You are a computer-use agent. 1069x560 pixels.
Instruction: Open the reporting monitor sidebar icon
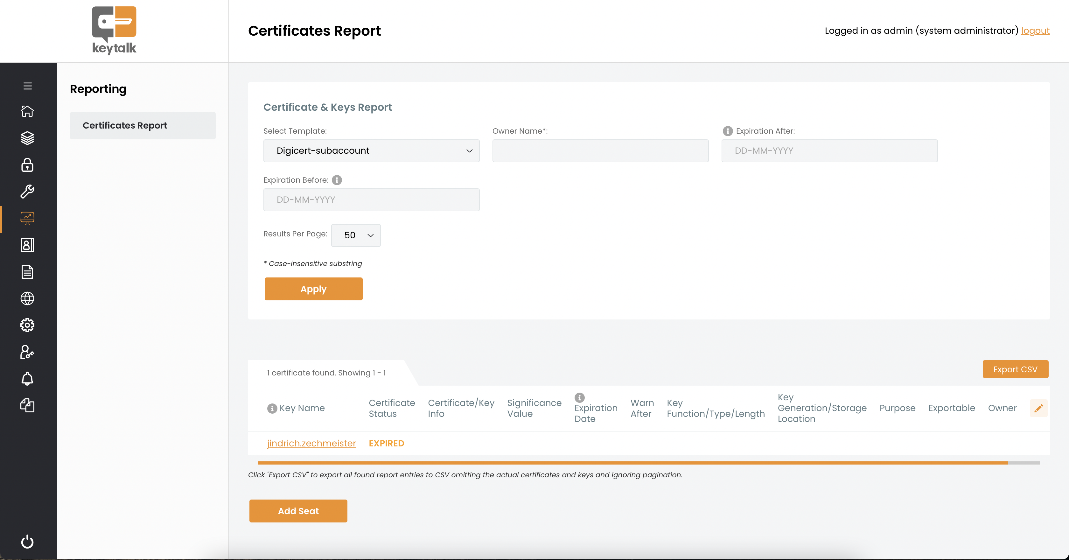27,218
